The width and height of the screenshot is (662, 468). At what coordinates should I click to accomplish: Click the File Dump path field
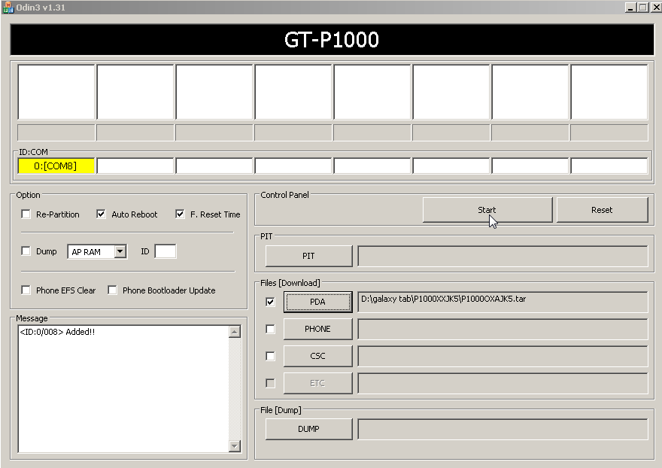point(503,429)
